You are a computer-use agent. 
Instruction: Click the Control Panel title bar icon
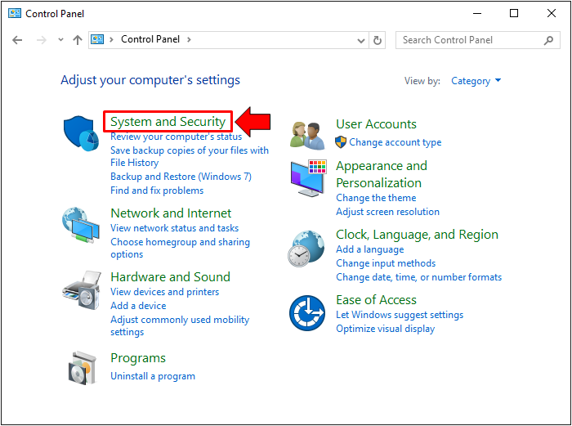coord(15,14)
